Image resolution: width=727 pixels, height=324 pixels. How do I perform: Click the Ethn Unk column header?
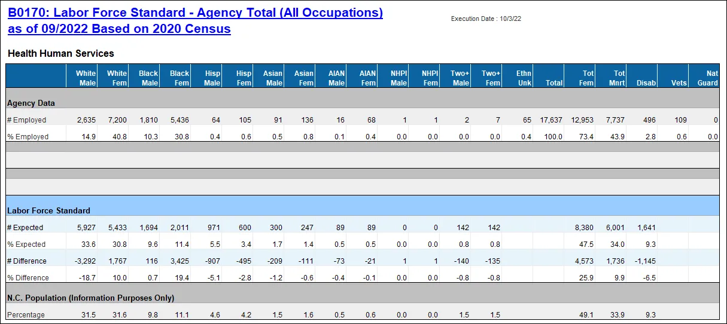[x=524, y=78]
